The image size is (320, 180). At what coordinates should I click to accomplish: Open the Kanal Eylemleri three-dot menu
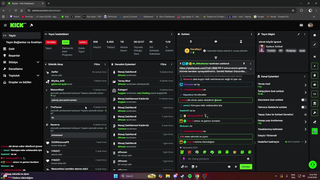pyautogui.click(x=304, y=76)
